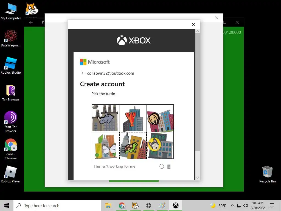The width and height of the screenshot is (281, 211).
Task: Open Tor Browser folder icon
Action: tap(11, 93)
